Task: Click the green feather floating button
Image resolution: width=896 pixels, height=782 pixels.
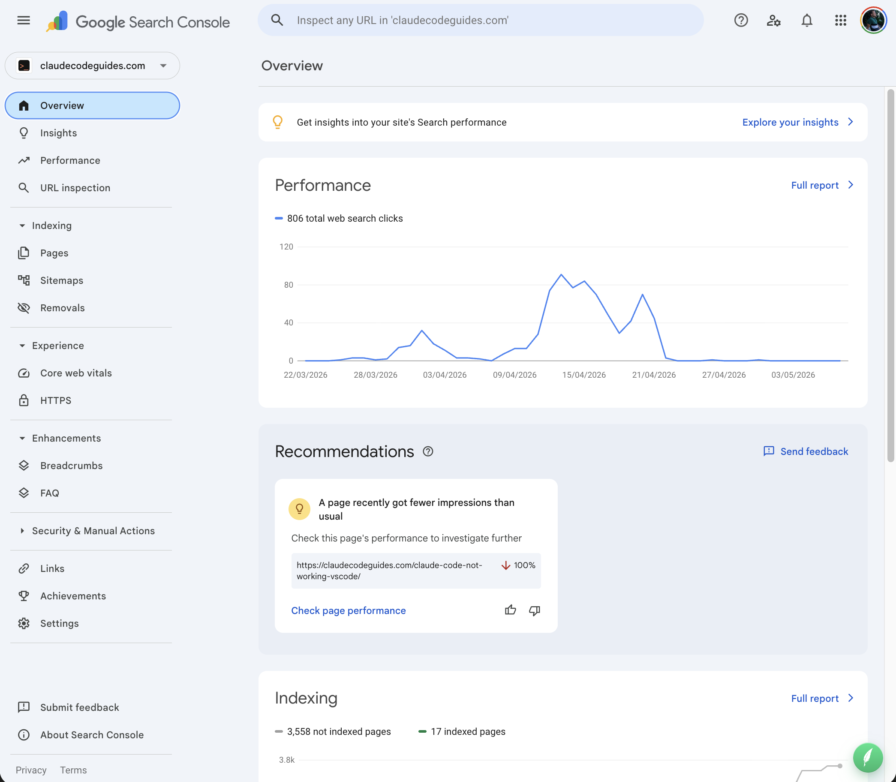Action: [868, 758]
